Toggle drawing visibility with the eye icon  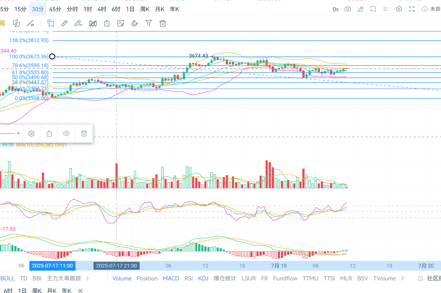67,133
